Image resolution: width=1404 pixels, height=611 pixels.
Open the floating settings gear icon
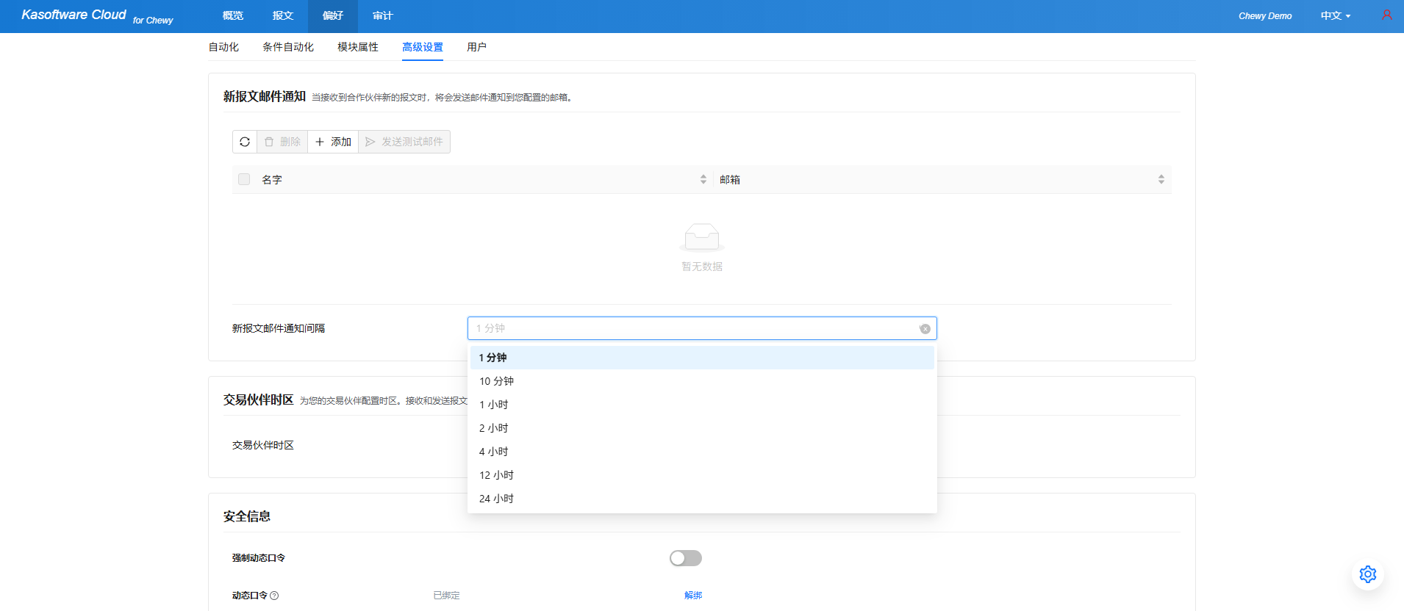pyautogui.click(x=1367, y=574)
